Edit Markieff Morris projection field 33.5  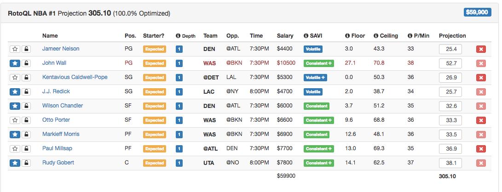(450, 135)
